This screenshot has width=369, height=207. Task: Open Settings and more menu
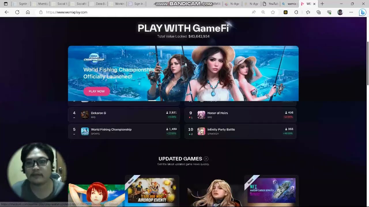[351, 12]
